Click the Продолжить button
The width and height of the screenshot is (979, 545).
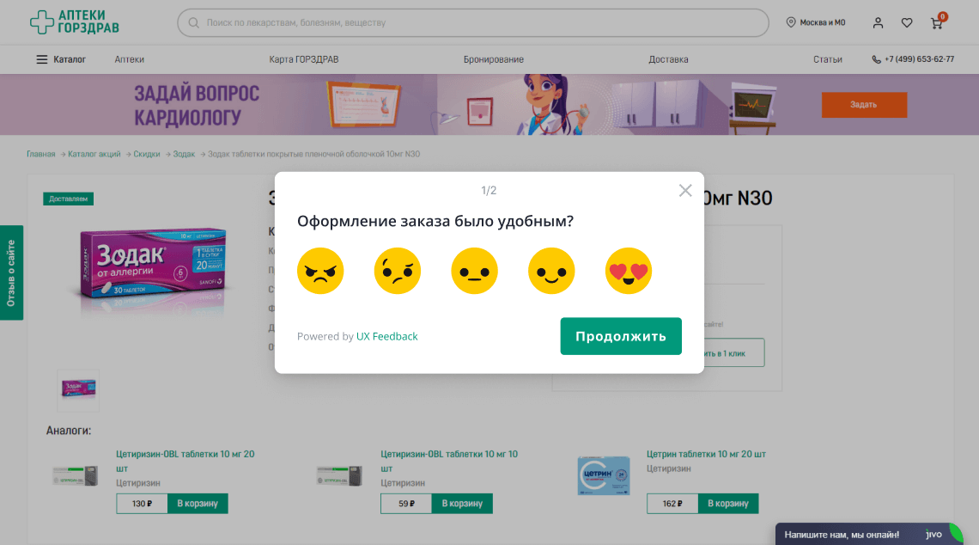tap(621, 336)
